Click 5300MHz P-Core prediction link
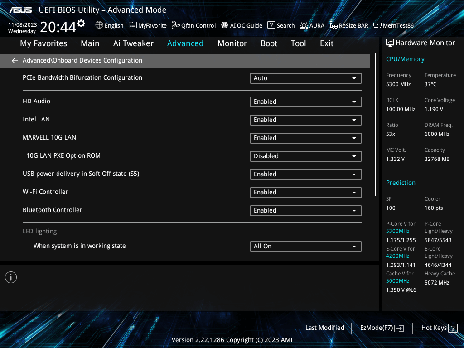This screenshot has height=348, width=464. [x=397, y=231]
